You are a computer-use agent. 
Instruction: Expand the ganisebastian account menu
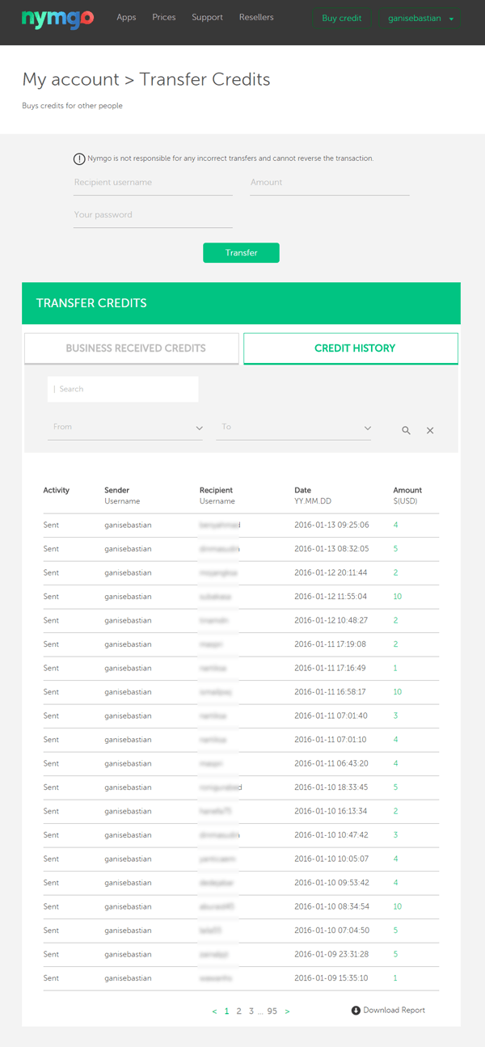click(x=420, y=17)
